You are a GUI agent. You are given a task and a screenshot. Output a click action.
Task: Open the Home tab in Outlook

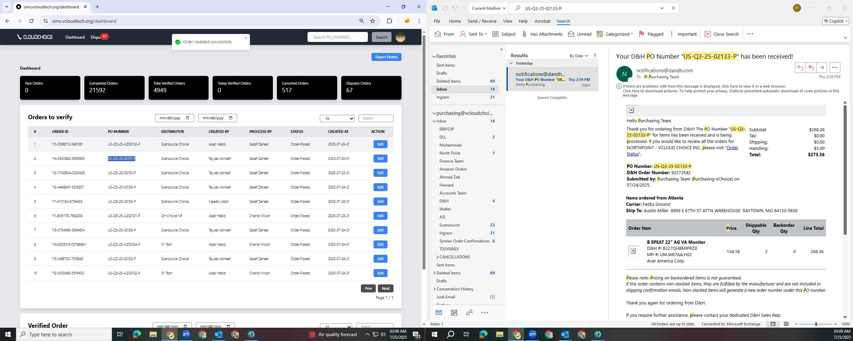(x=455, y=21)
